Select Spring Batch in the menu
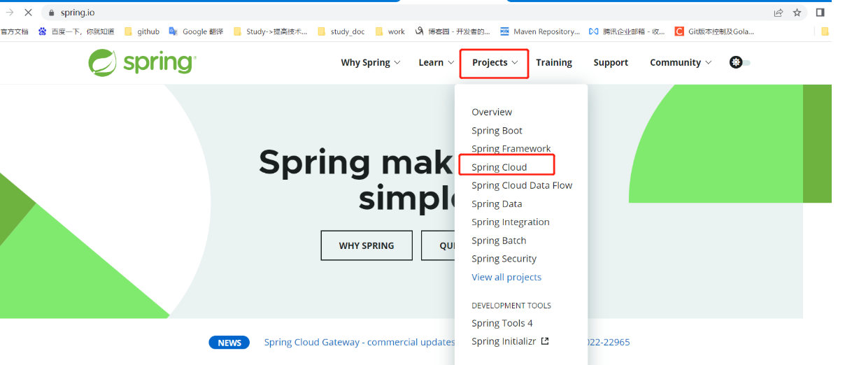Image resolution: width=845 pixels, height=365 pixels. (499, 241)
